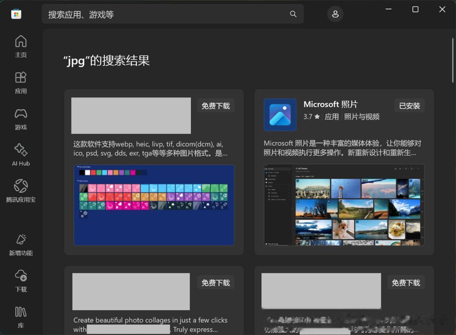Open the user account profile button

click(335, 14)
